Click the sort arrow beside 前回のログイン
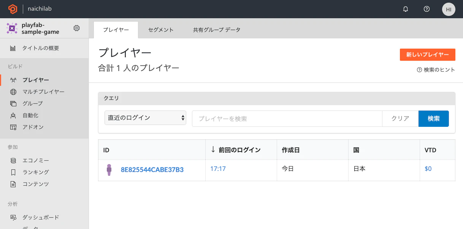 pos(213,150)
